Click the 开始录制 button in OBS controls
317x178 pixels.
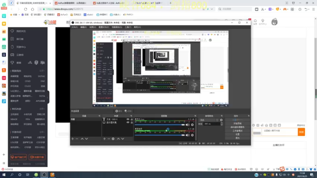pos(237,123)
